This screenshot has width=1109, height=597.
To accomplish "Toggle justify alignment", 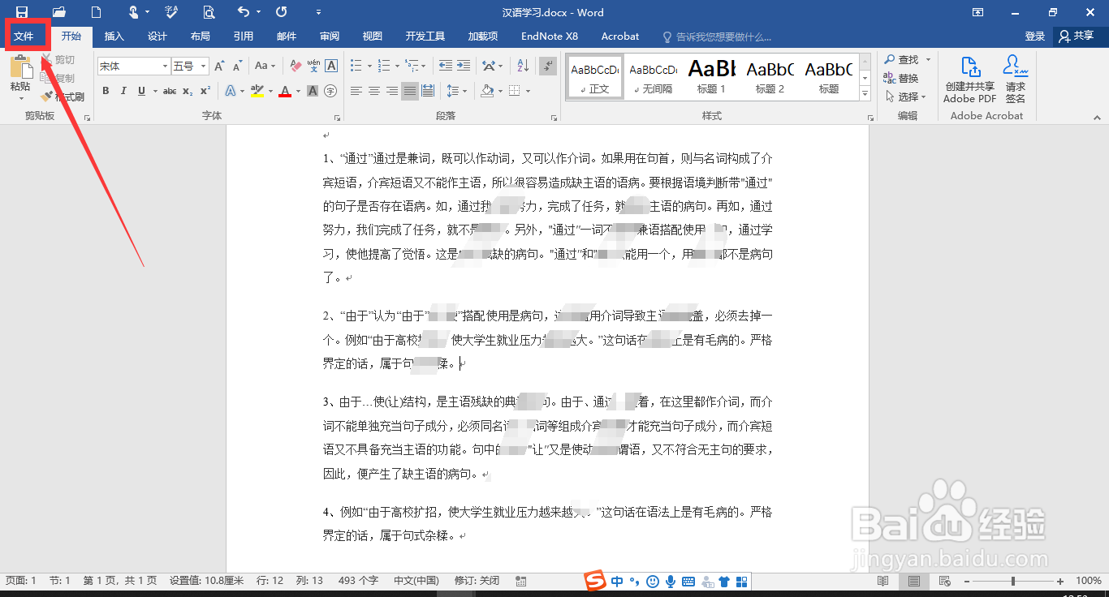I will pos(410,91).
